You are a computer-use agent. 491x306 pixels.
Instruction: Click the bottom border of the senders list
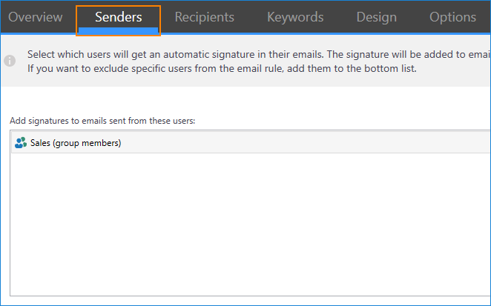pyautogui.click(x=250, y=296)
